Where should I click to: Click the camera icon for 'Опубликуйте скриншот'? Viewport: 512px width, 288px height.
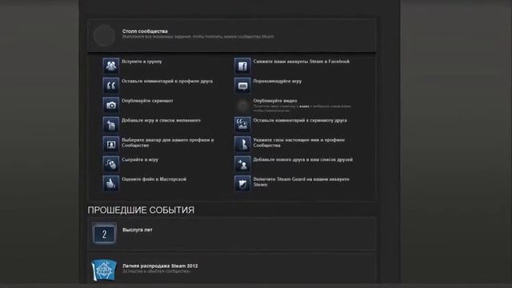coord(111,105)
